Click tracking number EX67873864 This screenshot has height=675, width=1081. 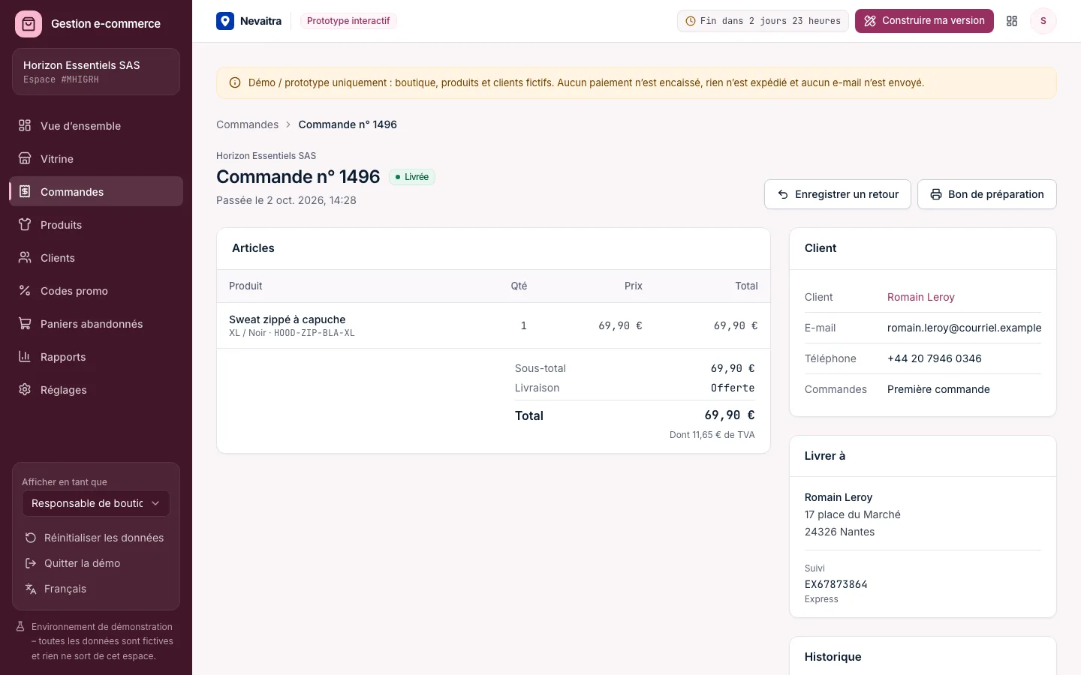tap(836, 584)
